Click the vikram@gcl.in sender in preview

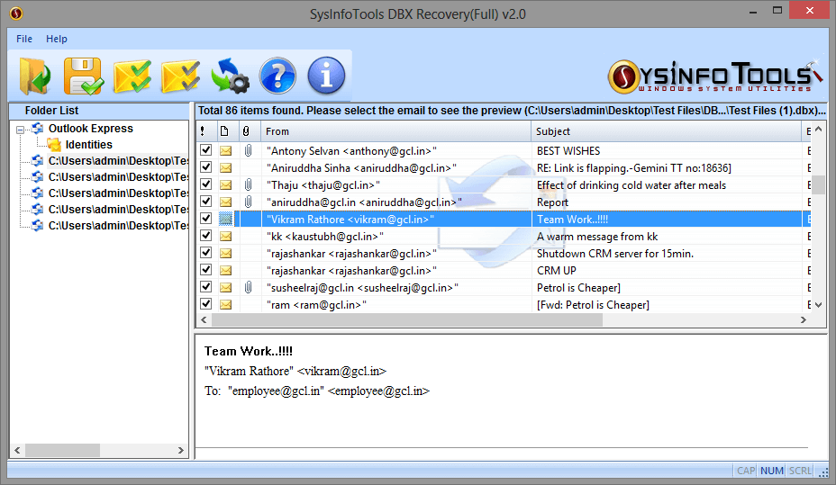tap(341, 371)
